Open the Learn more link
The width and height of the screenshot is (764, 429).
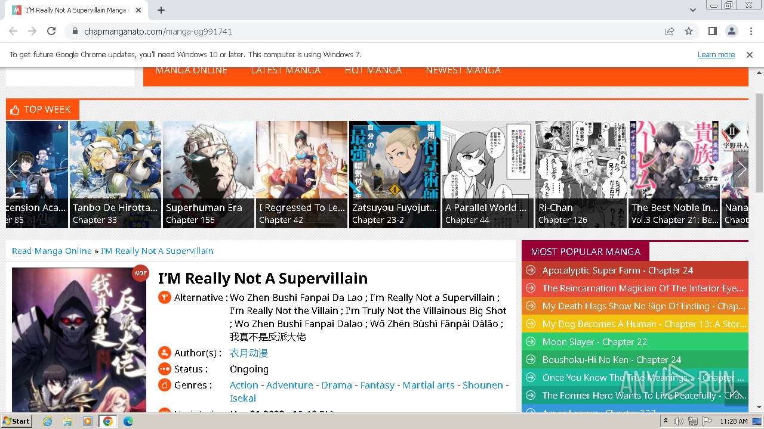[716, 54]
